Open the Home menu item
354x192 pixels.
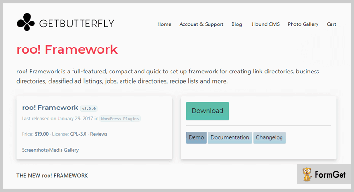(164, 24)
